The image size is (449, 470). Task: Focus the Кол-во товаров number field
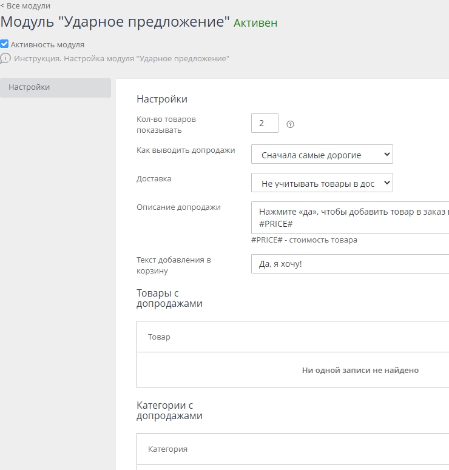(265, 123)
